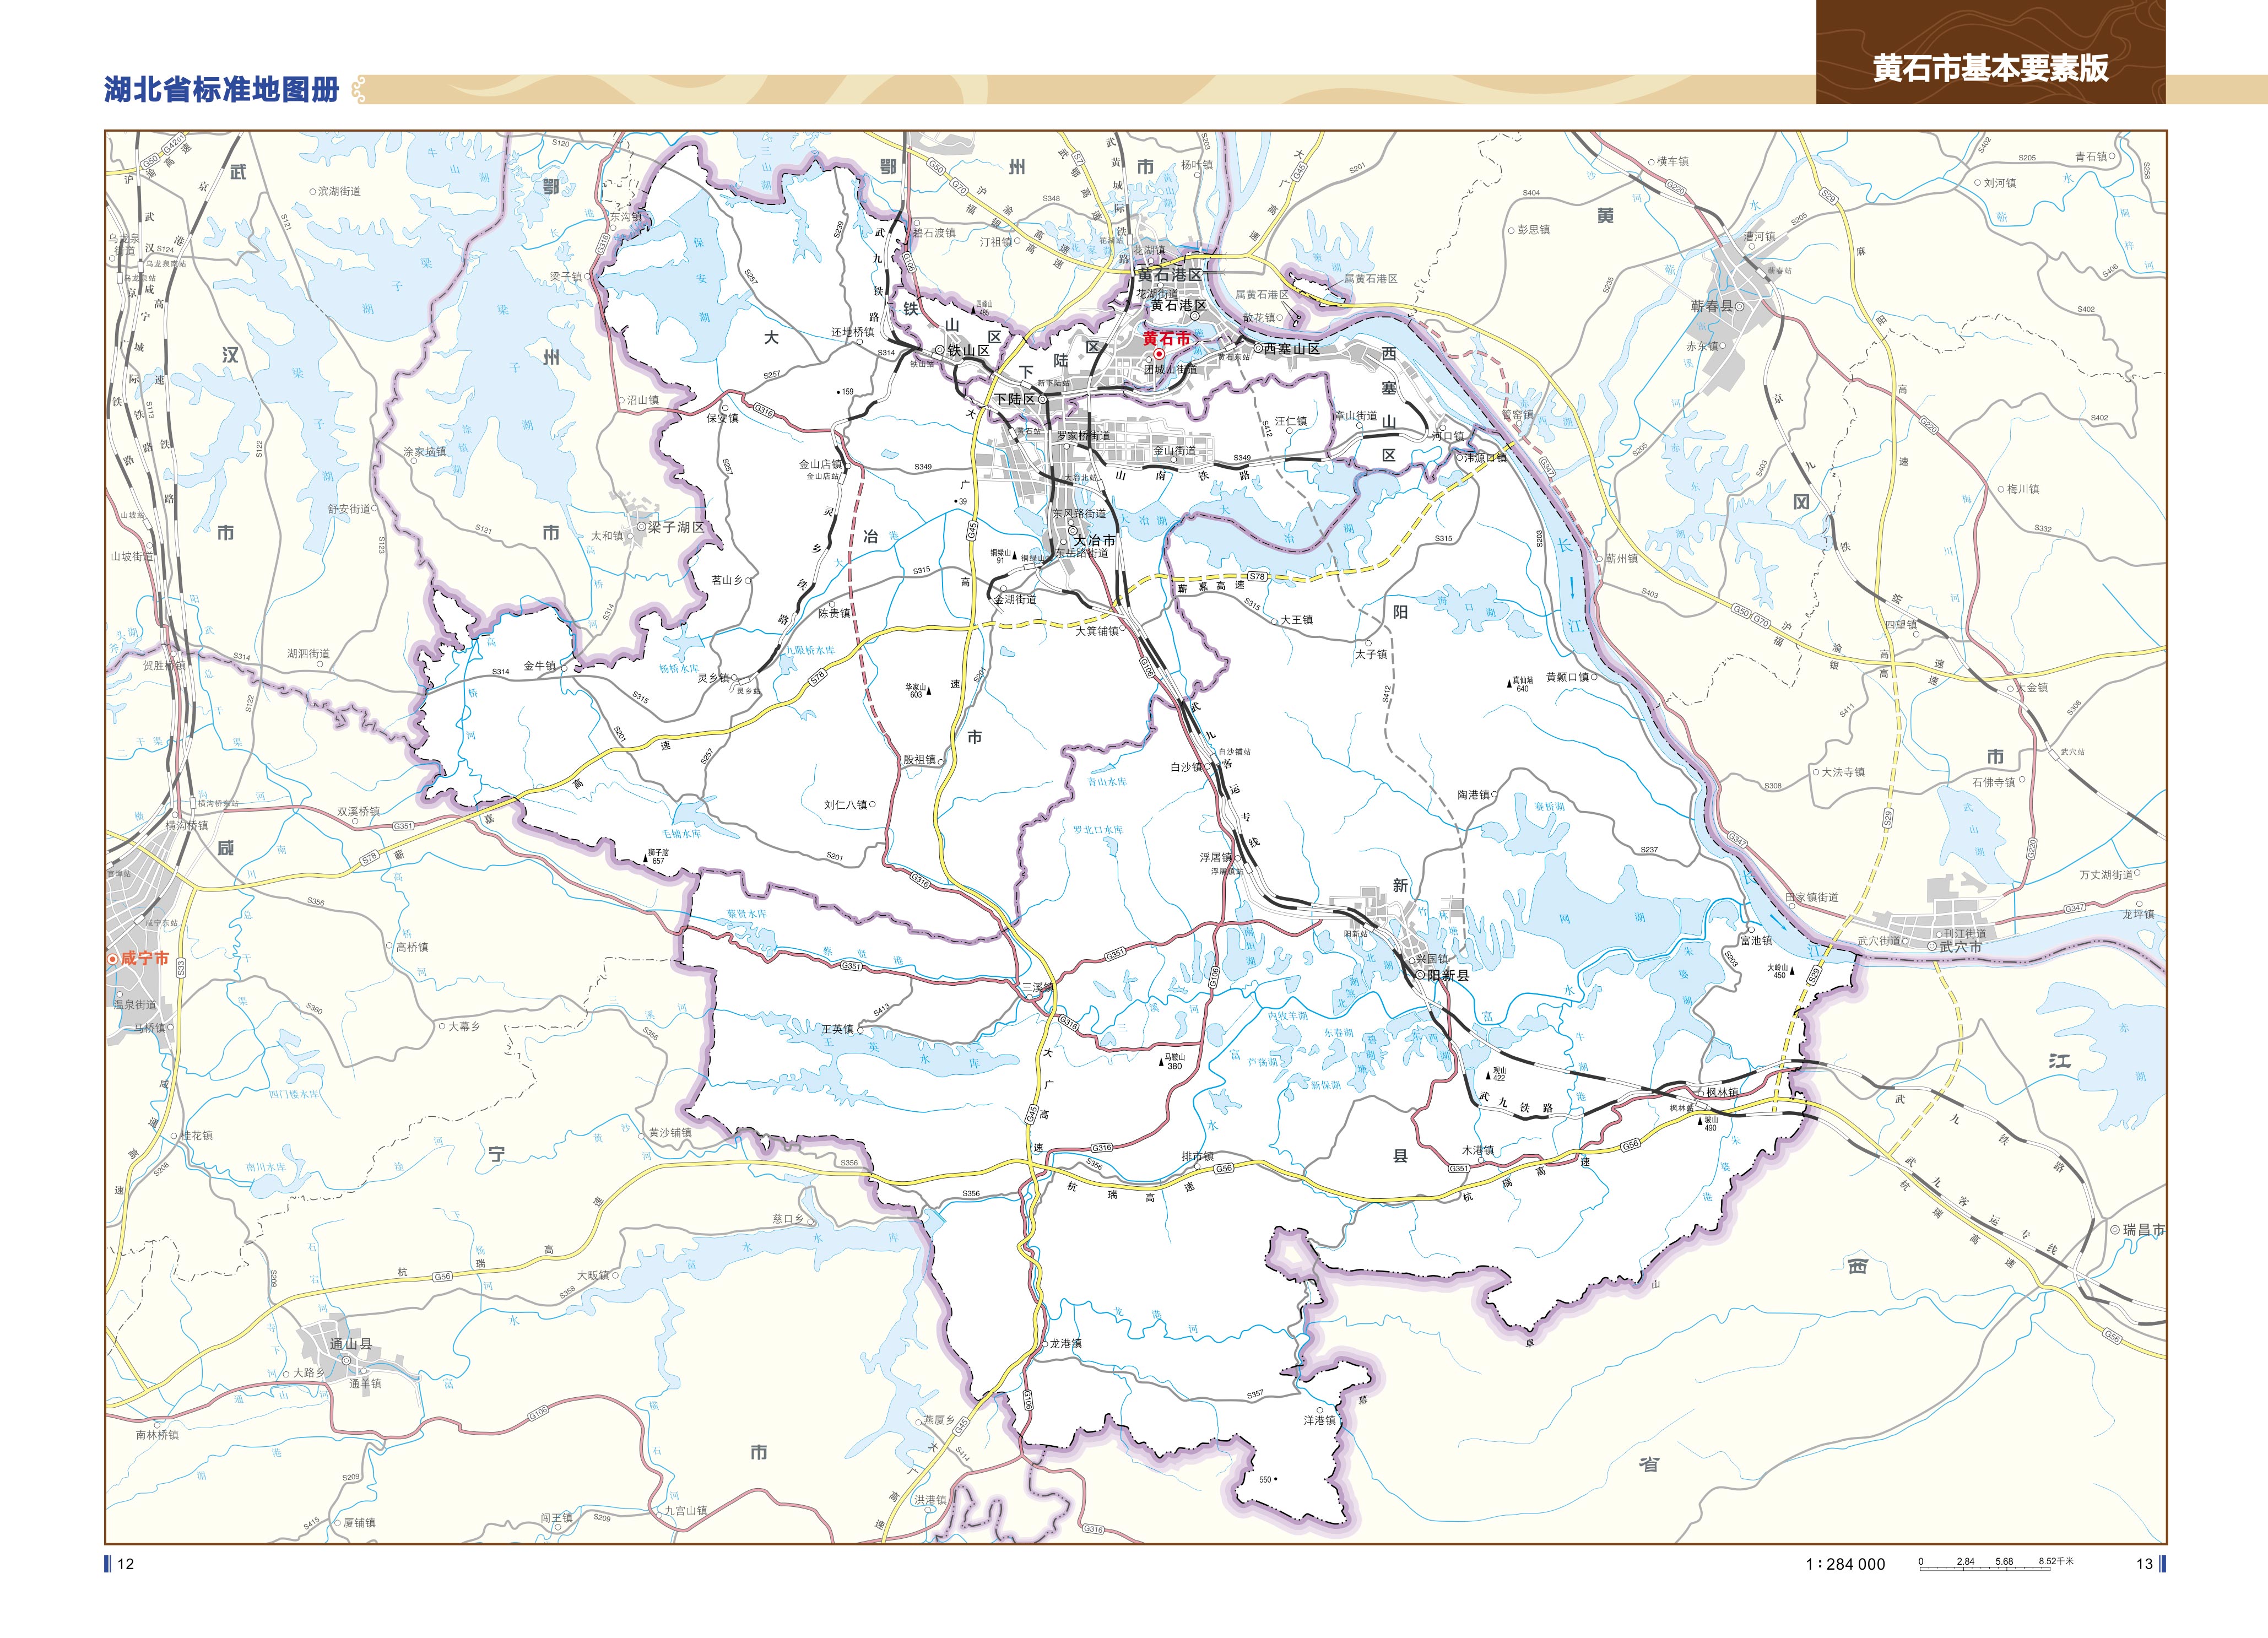
Task: Click the 真仙堵 640 peak triangle
Action: 1510,685
